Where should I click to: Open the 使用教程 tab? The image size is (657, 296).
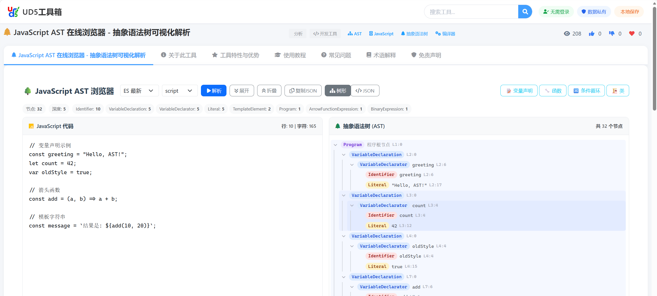click(x=290, y=55)
